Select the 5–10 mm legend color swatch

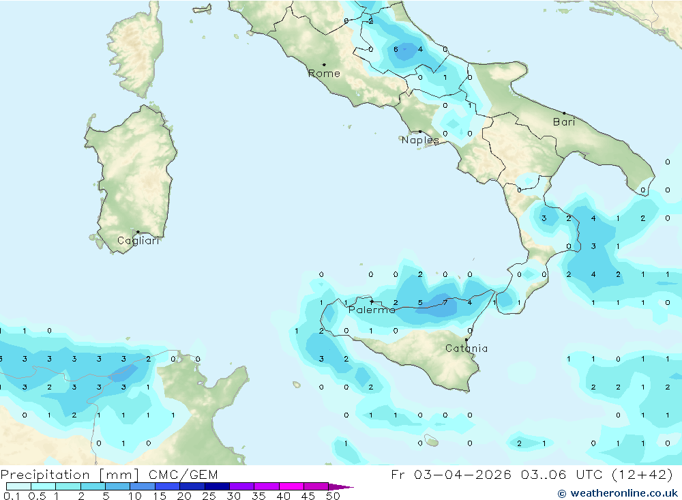tap(117, 486)
